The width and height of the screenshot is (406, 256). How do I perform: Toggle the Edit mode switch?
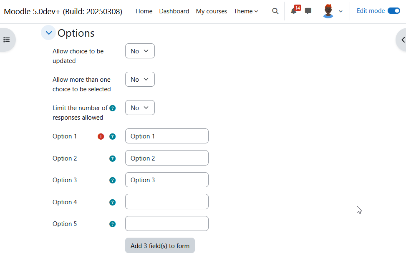point(394,11)
